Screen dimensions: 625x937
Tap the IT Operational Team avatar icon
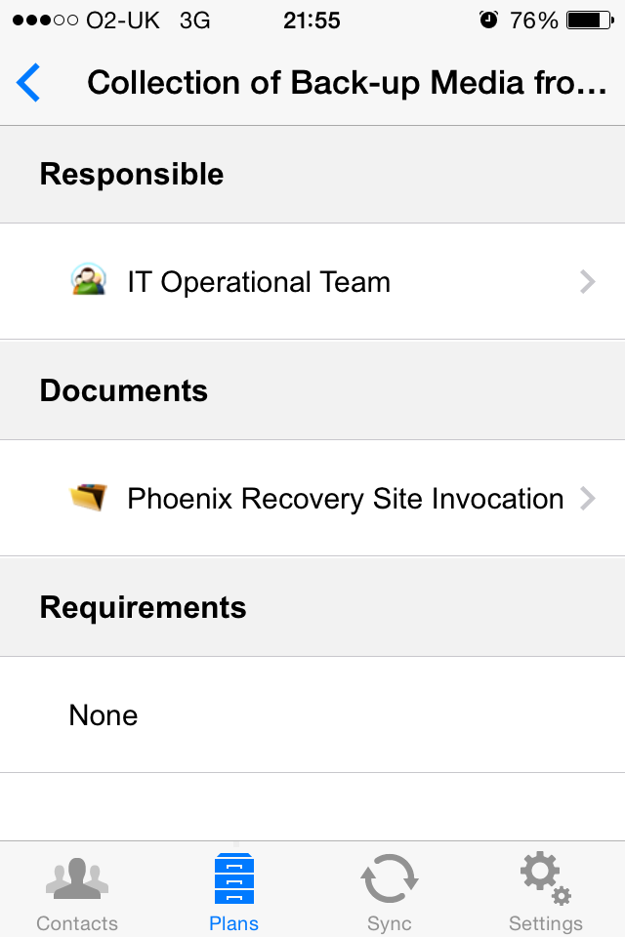(89, 279)
